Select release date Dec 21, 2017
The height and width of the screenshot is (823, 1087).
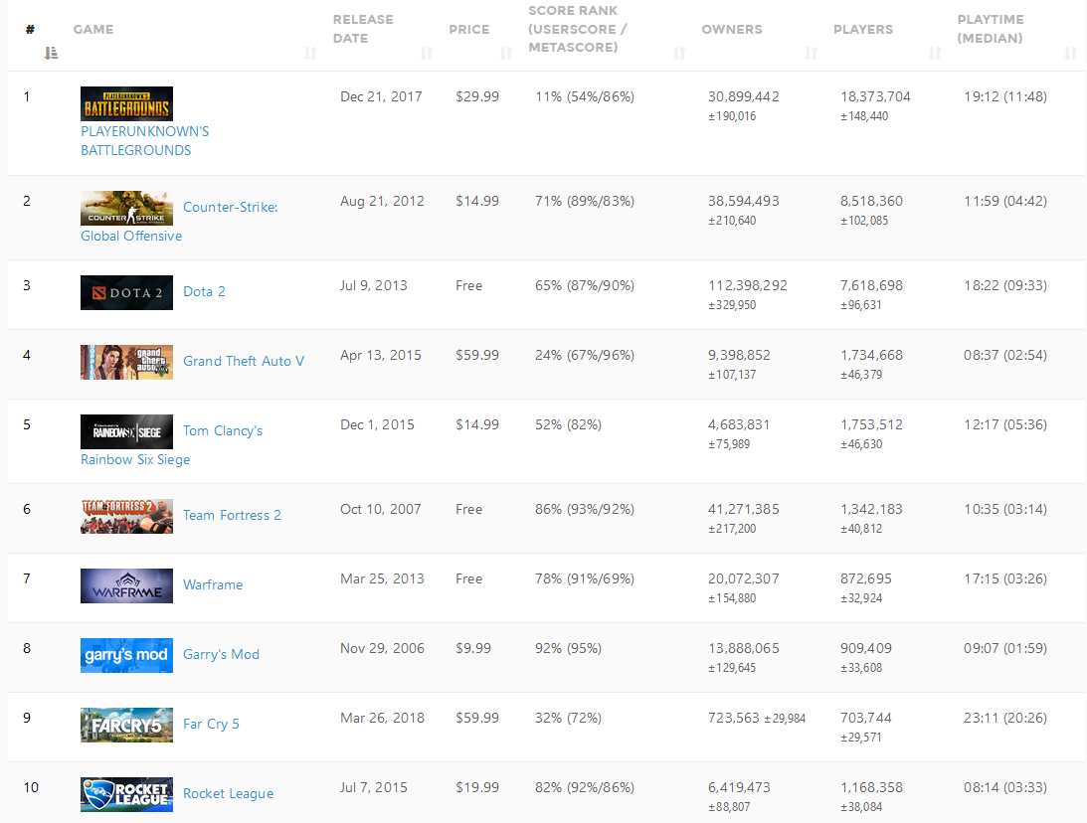click(x=381, y=97)
